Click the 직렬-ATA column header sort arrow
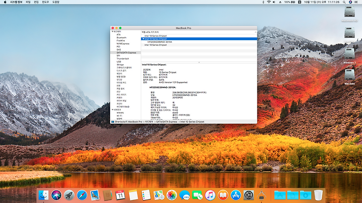The image size is (362, 203). (255, 32)
